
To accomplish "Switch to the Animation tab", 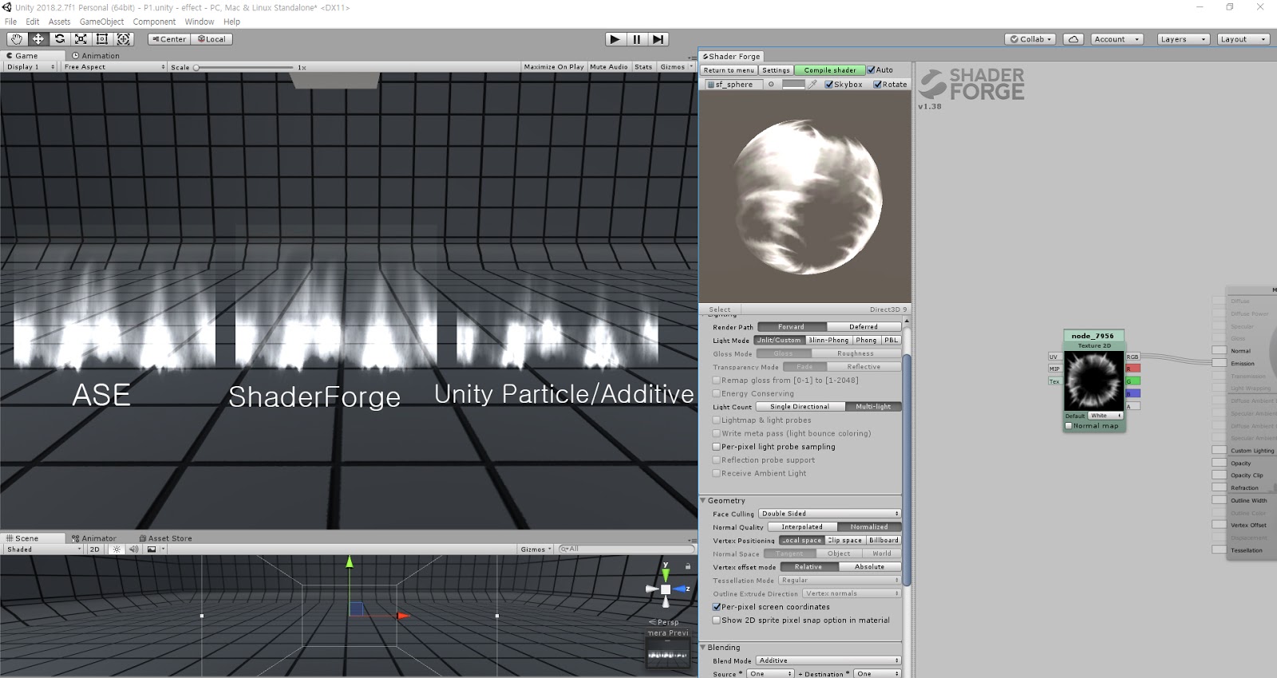I will click(x=96, y=56).
